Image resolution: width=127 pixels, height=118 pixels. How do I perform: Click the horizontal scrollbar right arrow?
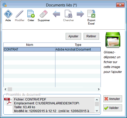point(99,89)
